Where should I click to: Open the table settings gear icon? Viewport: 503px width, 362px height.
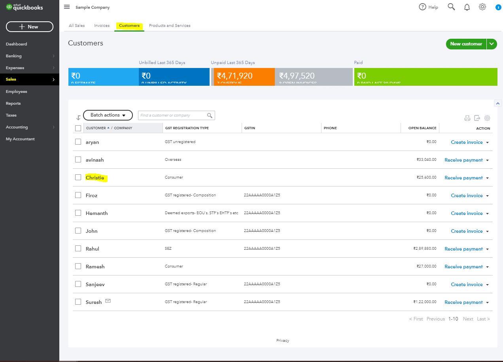tap(487, 118)
